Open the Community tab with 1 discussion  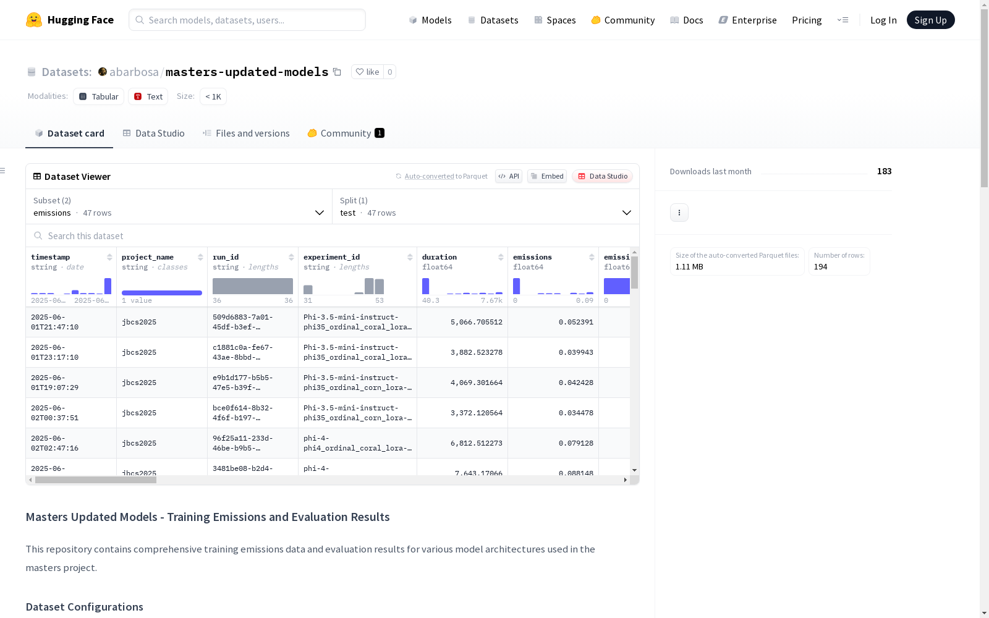tap(346, 133)
